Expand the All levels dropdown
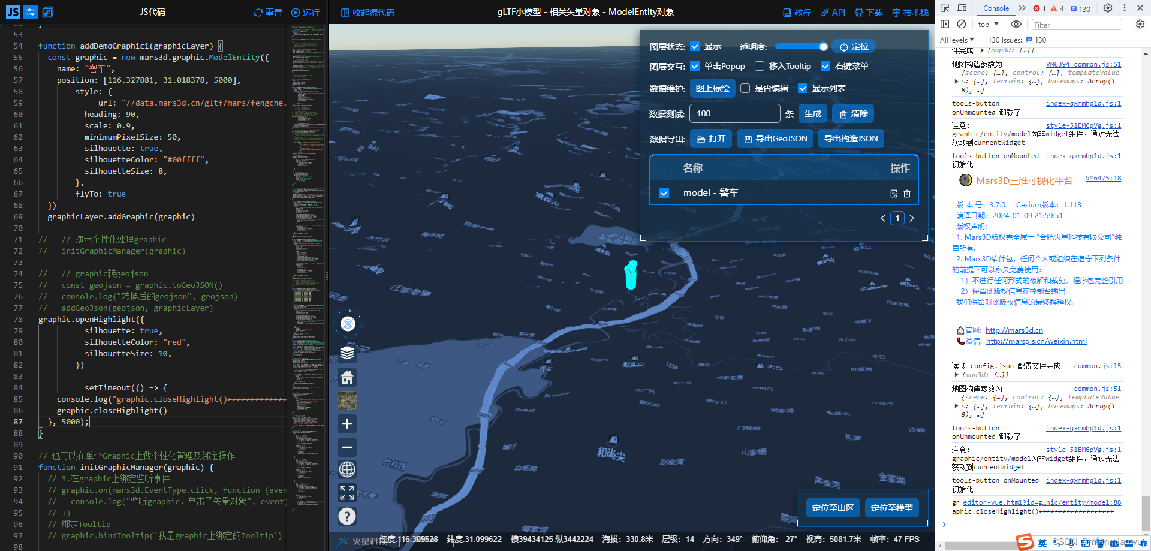This screenshot has width=1151, height=551. [956, 40]
